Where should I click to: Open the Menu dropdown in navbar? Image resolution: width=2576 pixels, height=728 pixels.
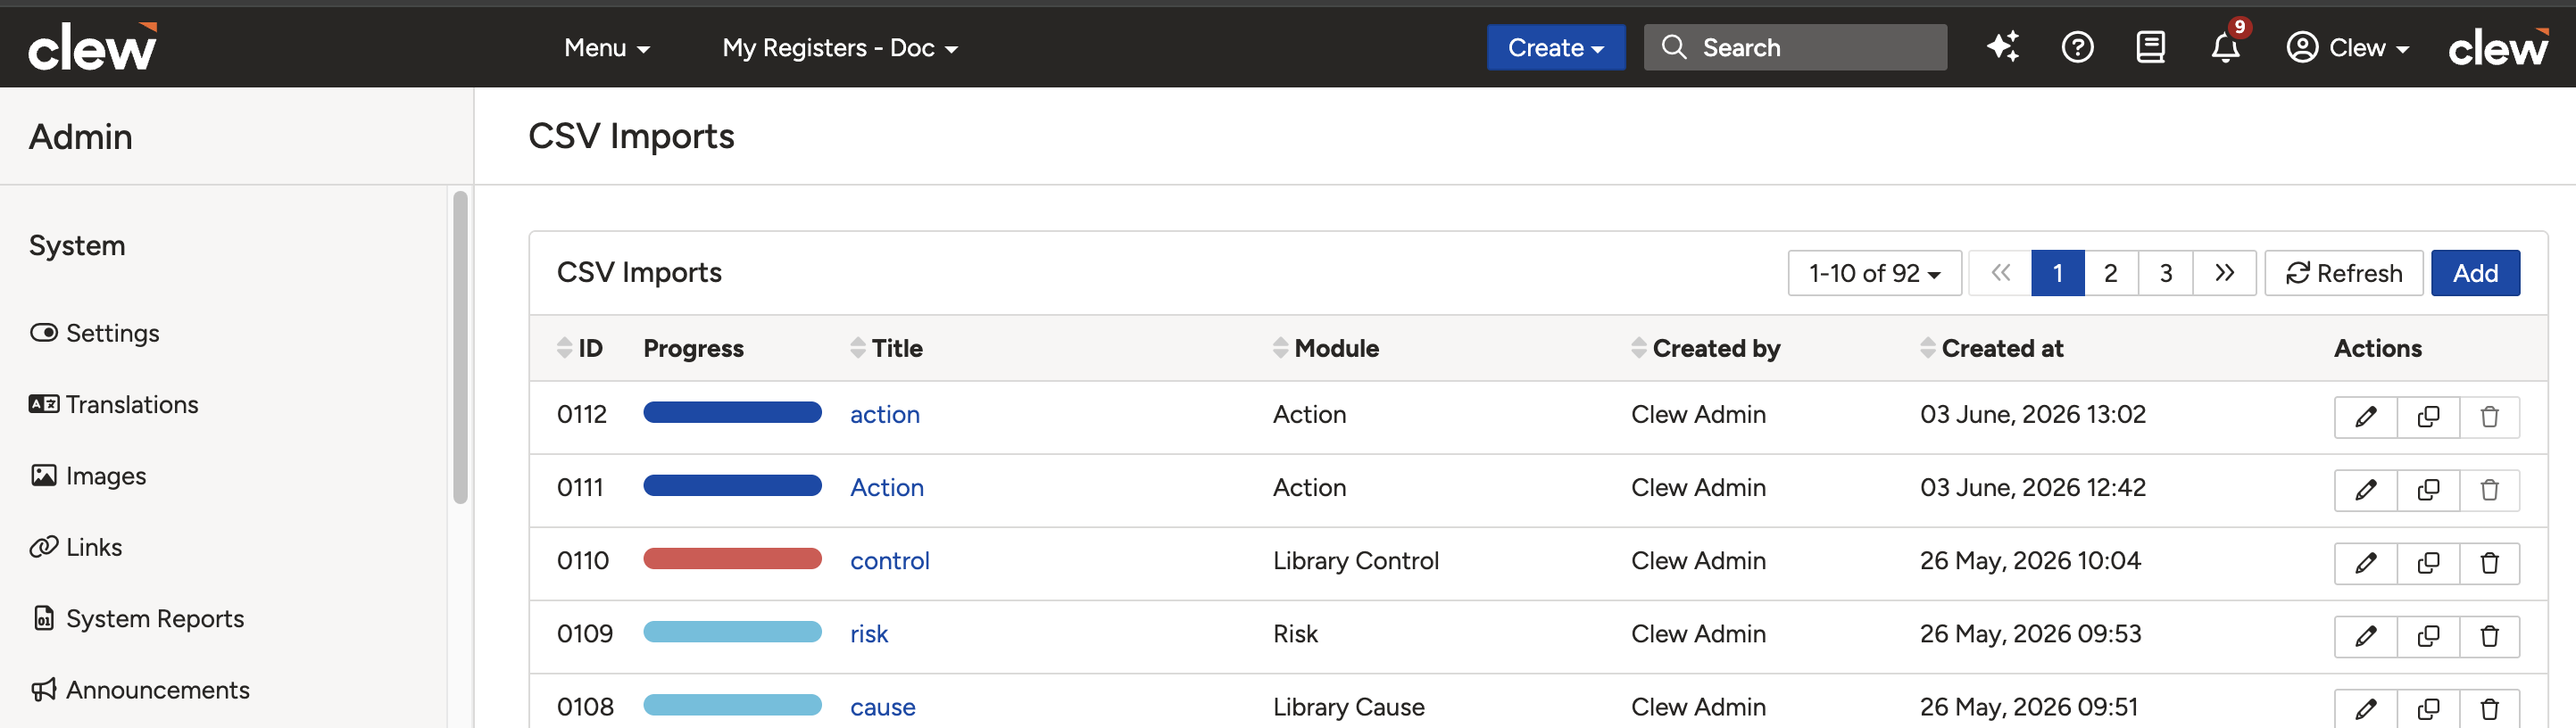(607, 47)
